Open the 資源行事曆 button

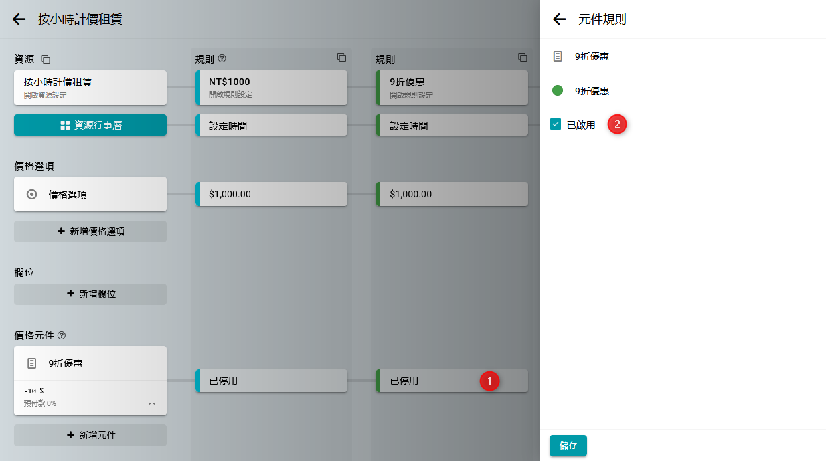90,125
